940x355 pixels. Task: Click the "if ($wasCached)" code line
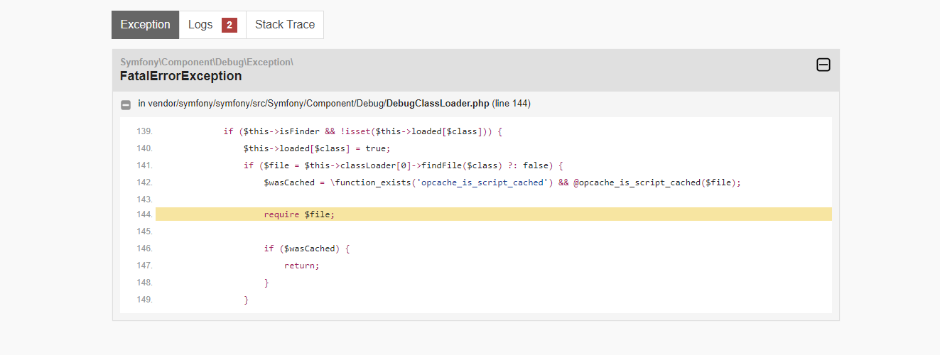coord(307,248)
